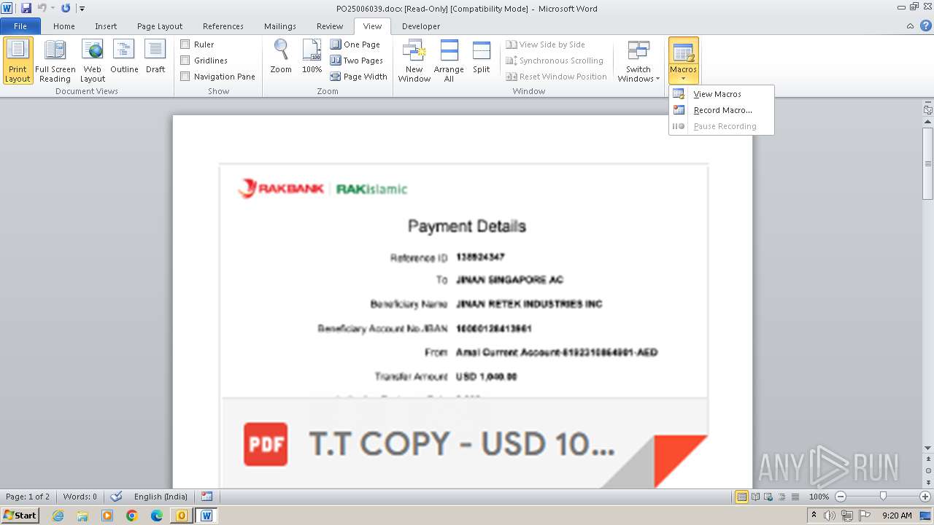Enable the Ruler checkbox
This screenshot has width=934, height=525.
coord(185,44)
